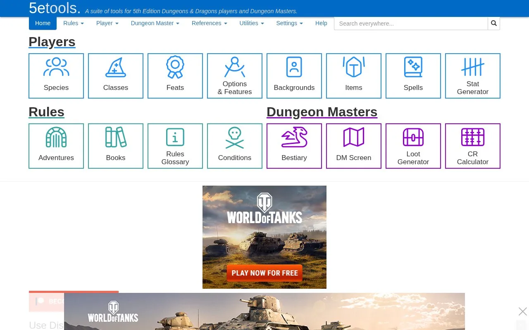Click the Rules section heading link
Image resolution: width=529 pixels, height=330 pixels.
point(47,112)
